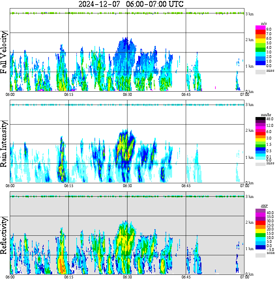Click the 3 km height label of Rain Intensity
277x283 pixels.
pyautogui.click(x=249, y=105)
